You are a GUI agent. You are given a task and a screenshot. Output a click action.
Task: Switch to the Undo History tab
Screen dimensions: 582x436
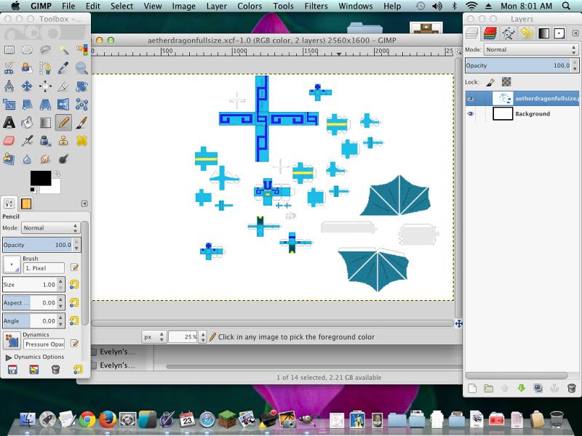tap(526, 33)
